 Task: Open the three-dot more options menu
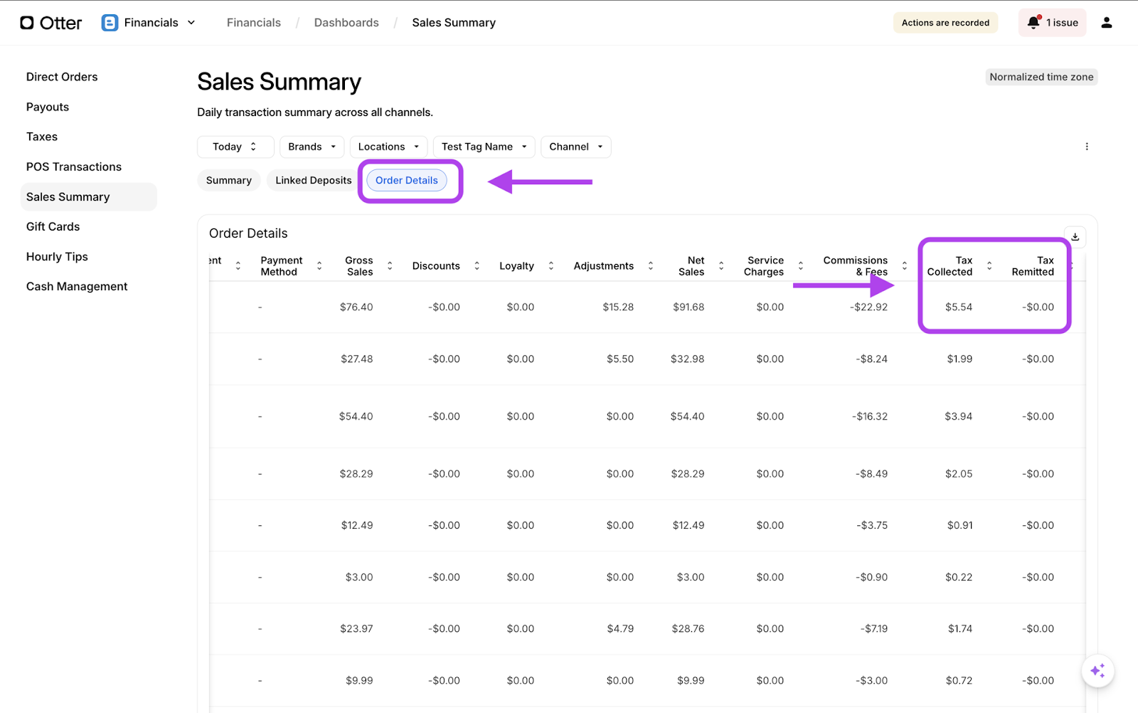tap(1086, 147)
